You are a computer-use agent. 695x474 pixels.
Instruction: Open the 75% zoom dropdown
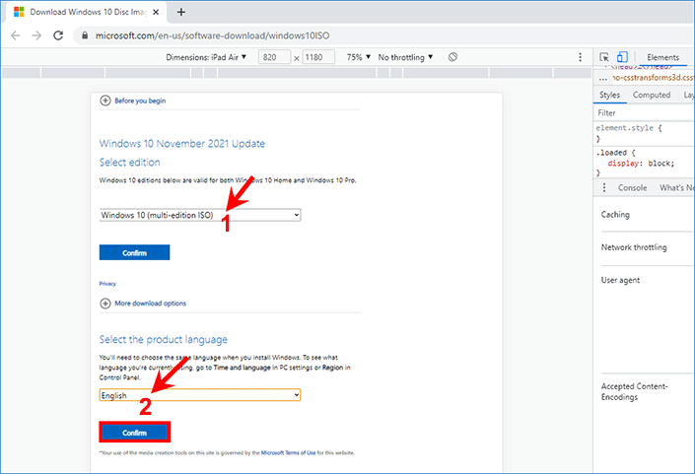pos(359,57)
